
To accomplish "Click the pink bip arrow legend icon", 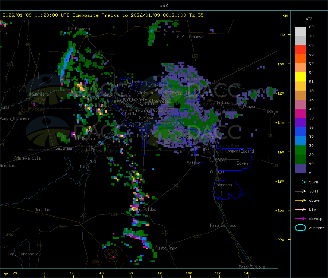I will [x=300, y=209].
